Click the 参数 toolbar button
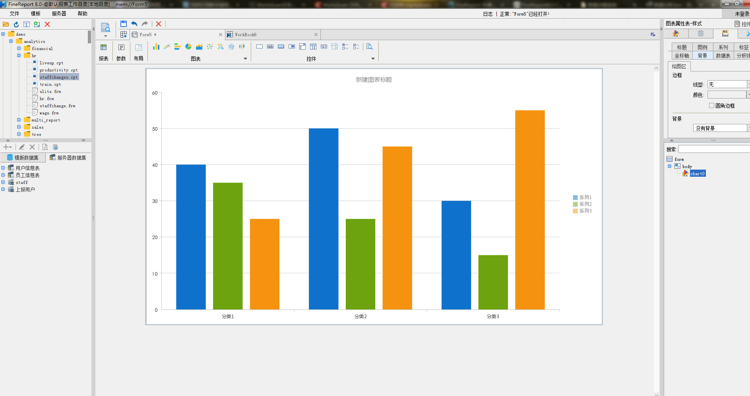 pyautogui.click(x=121, y=52)
